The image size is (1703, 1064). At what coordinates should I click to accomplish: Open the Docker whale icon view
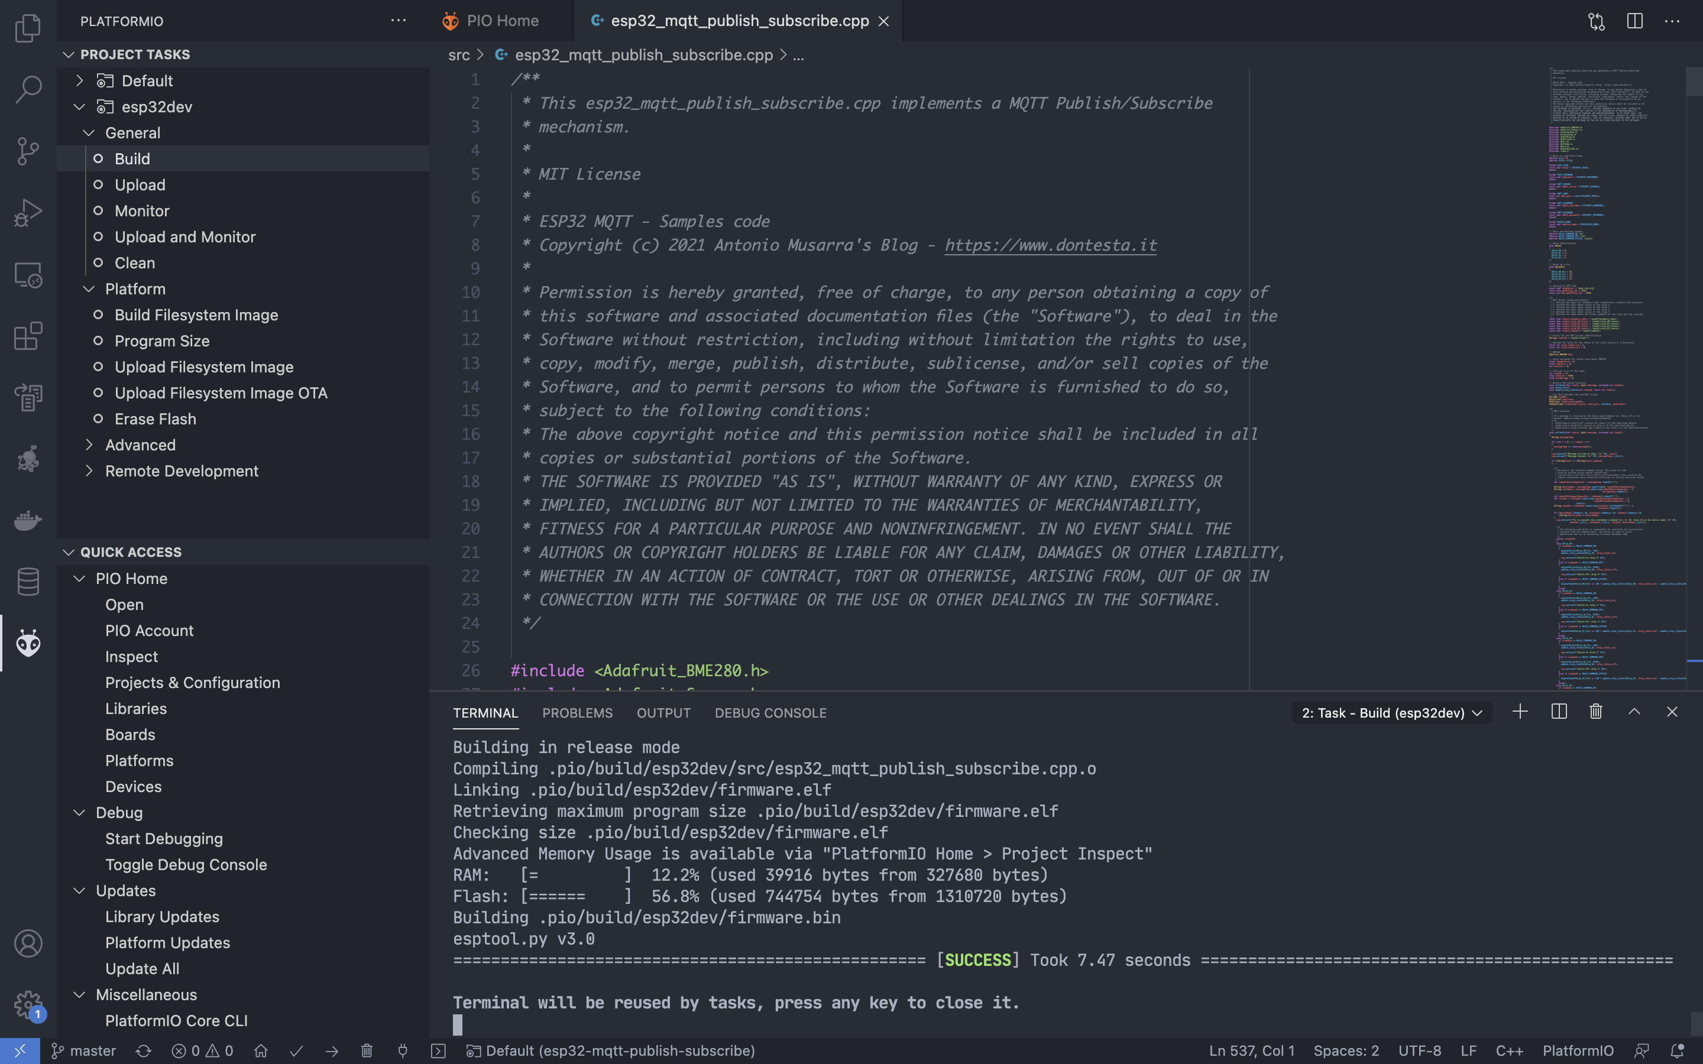[28, 520]
